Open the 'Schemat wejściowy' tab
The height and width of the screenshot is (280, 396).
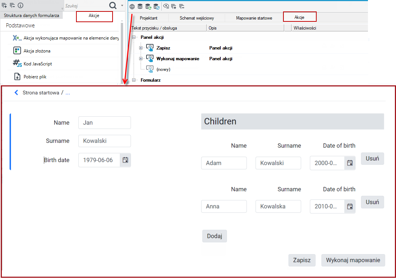[x=197, y=18]
